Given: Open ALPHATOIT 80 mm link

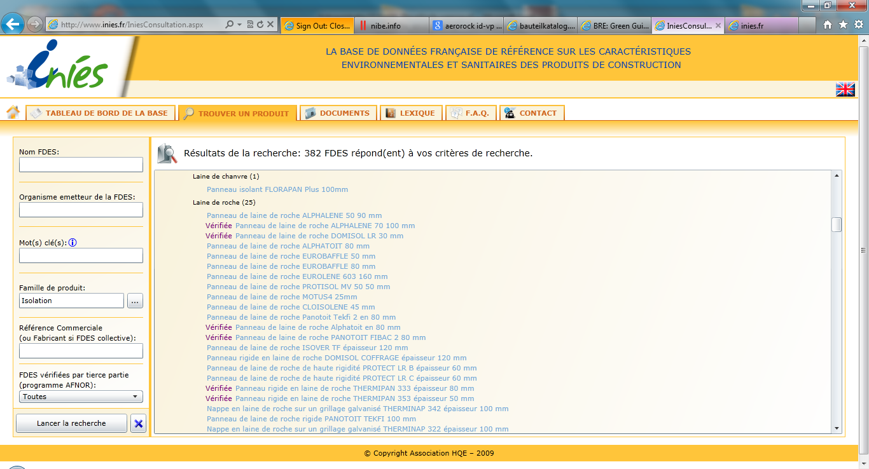Looking at the screenshot, I should 288,246.
